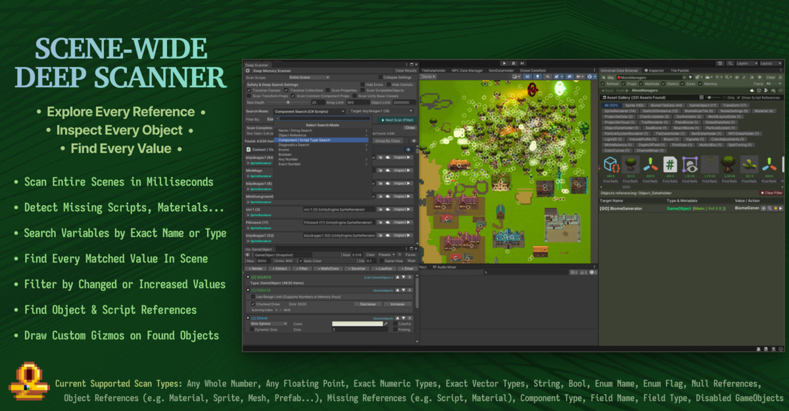This screenshot has height=411, width=789.
Task: Open the Layers dropdown
Action: [x=746, y=64]
